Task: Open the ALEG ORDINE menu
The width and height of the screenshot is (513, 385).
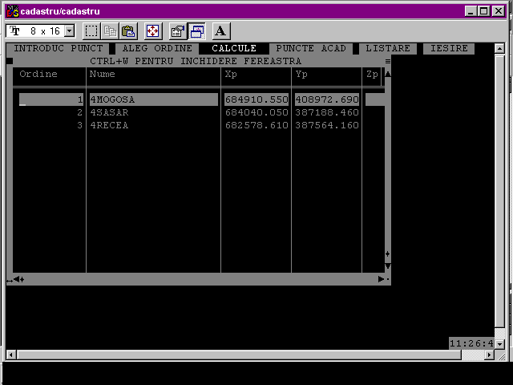Action: [x=157, y=49]
